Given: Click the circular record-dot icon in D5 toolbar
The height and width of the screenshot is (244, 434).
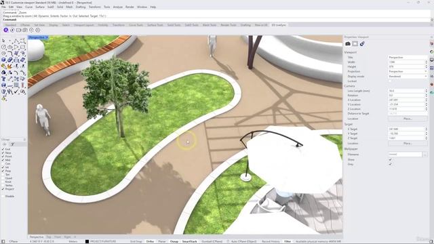Looking at the screenshot, I should [x=12, y=30].
